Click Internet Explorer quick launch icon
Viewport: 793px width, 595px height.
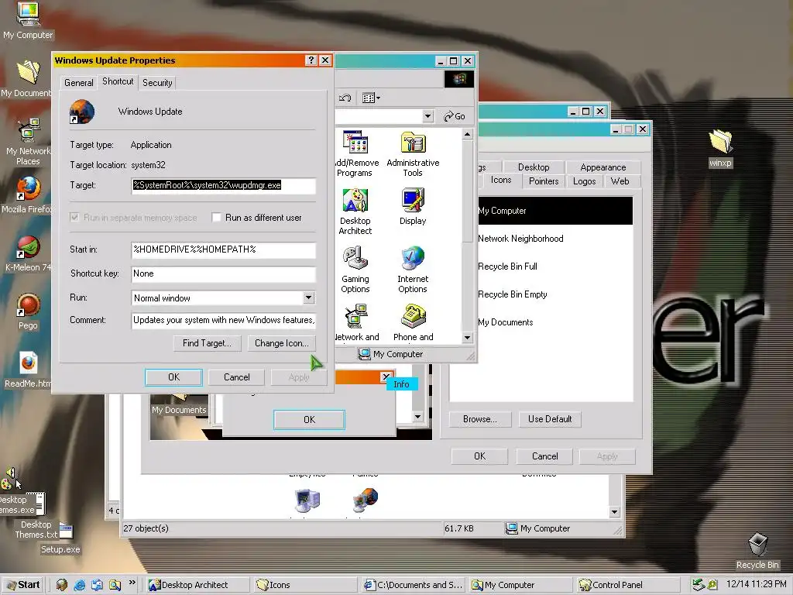click(80, 585)
